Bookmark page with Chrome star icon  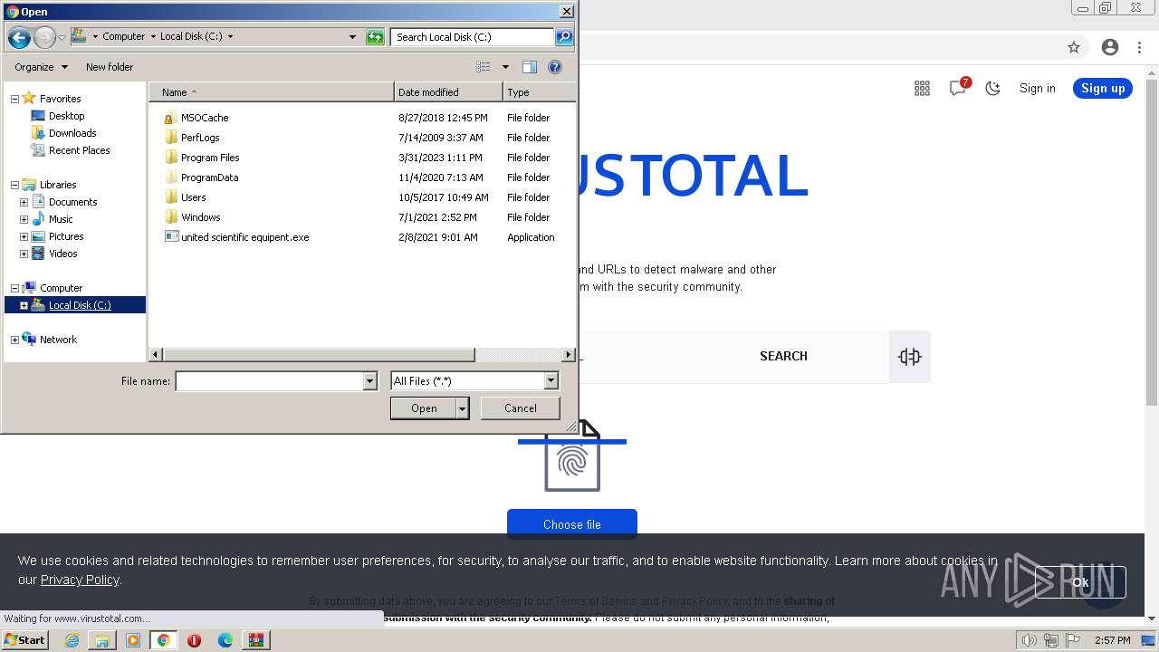pos(1074,47)
